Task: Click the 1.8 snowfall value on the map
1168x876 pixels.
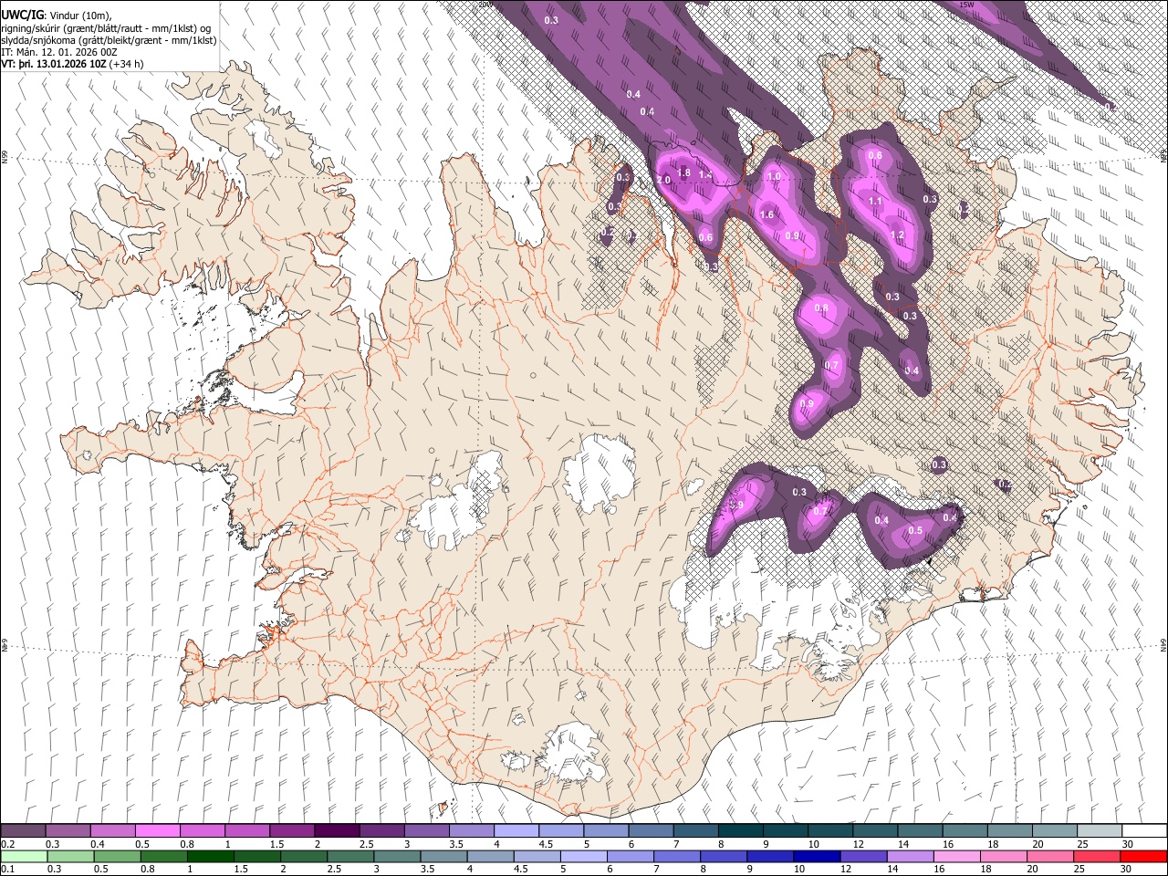Action: coord(683,172)
